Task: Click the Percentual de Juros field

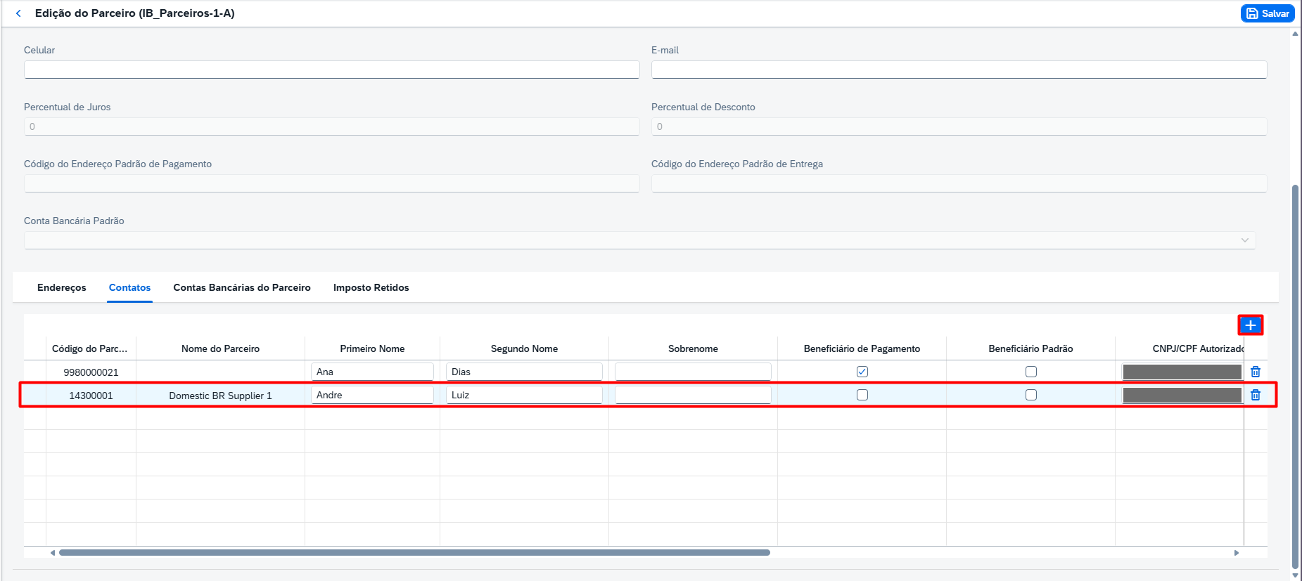Action: coord(331,126)
